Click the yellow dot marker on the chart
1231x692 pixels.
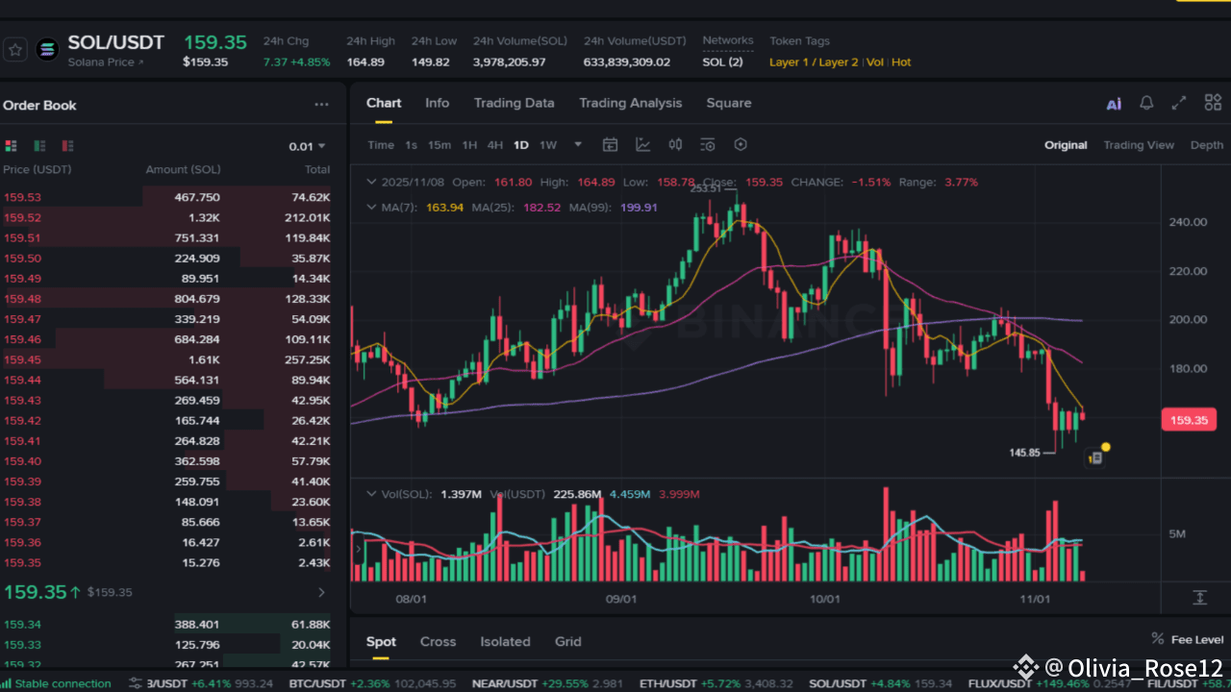[1106, 447]
